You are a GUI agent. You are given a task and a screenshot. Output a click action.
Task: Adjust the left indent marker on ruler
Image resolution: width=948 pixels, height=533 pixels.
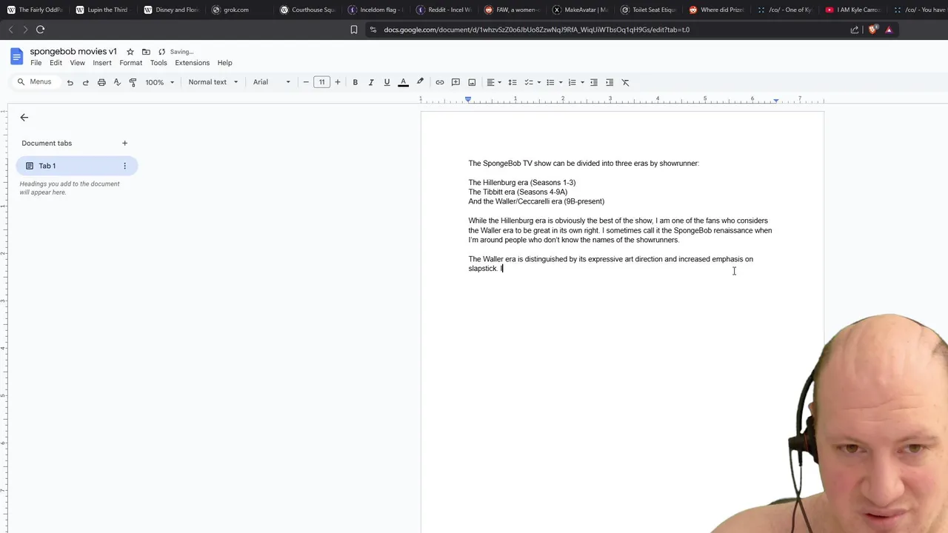click(x=468, y=100)
